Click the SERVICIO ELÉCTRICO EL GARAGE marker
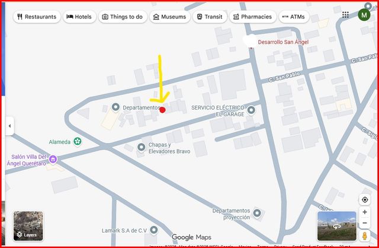379x248 pixels. point(251,110)
